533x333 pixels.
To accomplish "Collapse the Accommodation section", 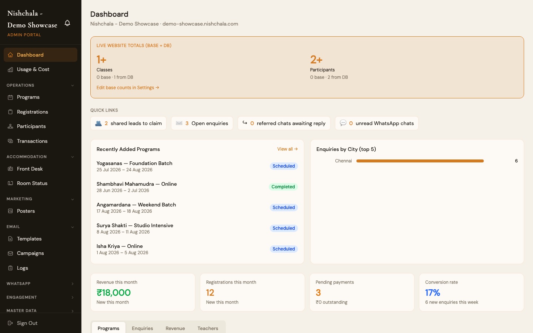I will 73,157.
